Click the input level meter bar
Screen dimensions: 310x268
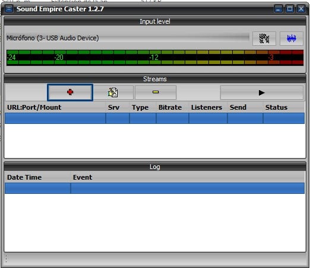pos(155,58)
